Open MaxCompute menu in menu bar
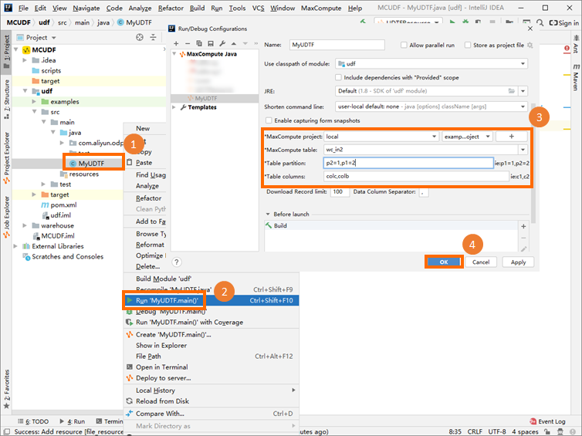The height and width of the screenshot is (436, 582). click(x=320, y=8)
